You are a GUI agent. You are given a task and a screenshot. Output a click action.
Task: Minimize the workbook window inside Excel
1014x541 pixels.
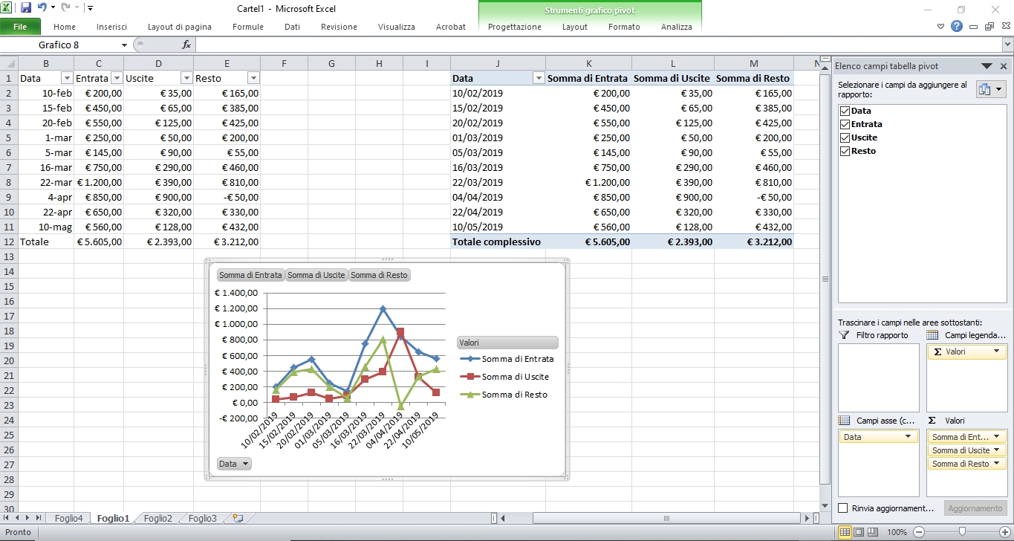(973, 27)
